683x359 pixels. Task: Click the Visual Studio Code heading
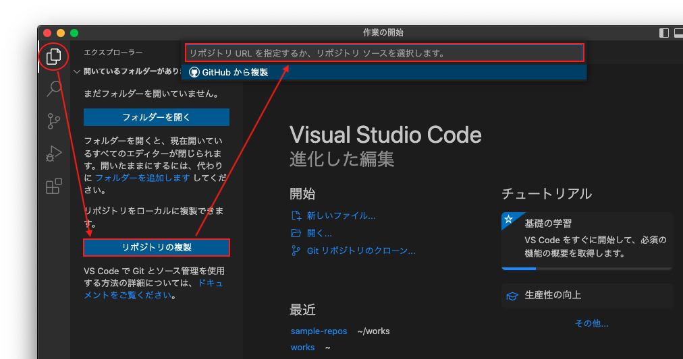385,135
